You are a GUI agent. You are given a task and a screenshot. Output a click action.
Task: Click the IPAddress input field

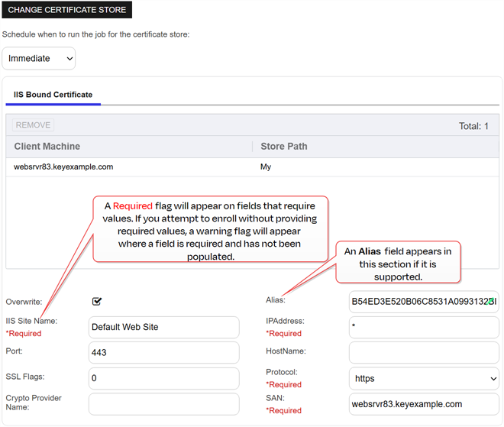coord(424,327)
